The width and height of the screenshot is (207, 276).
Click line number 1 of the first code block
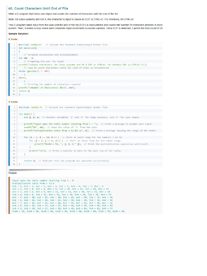point(15,45)
